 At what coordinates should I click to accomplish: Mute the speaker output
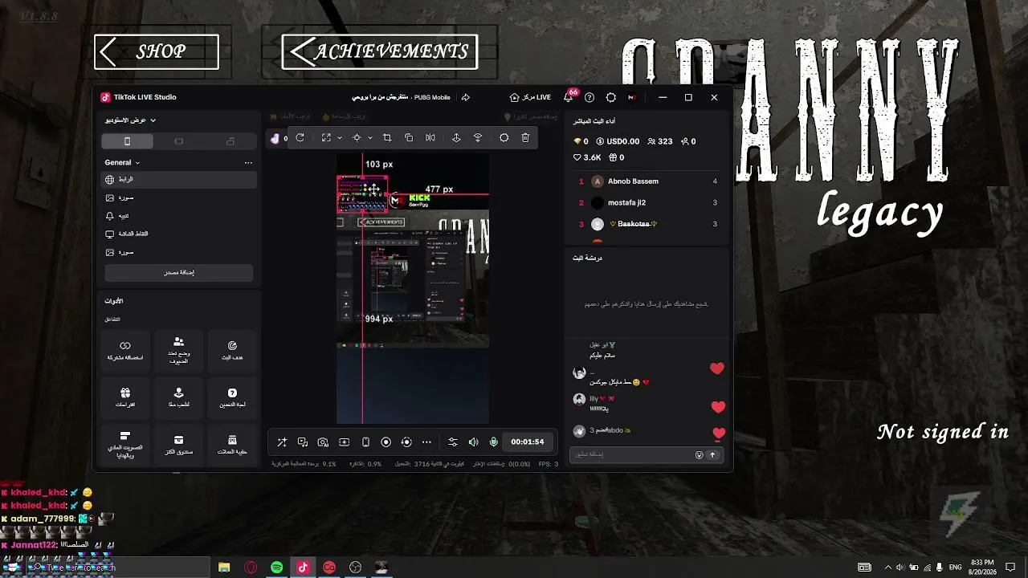473,442
